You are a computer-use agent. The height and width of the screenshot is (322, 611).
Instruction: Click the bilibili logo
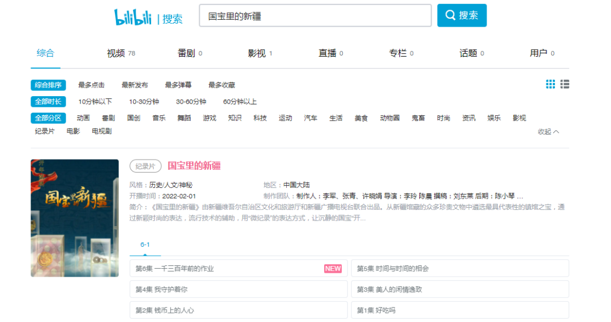pyautogui.click(x=133, y=17)
